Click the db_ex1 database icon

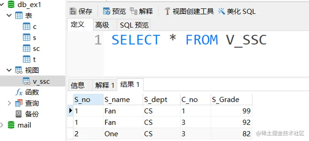click(x=11, y=5)
